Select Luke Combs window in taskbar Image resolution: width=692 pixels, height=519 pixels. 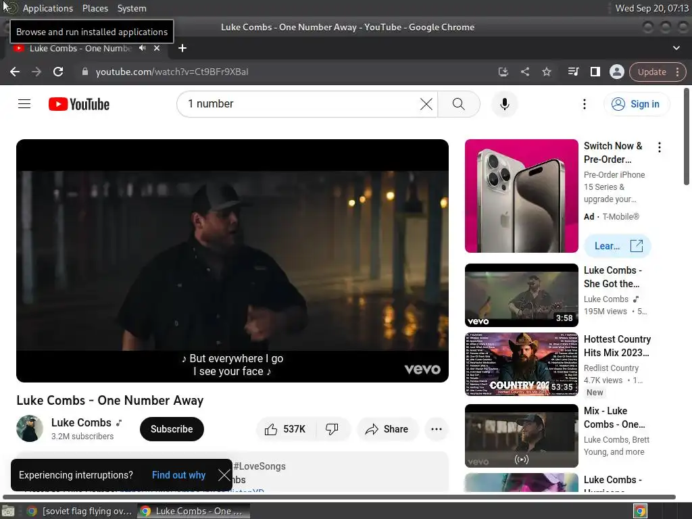[193, 511]
